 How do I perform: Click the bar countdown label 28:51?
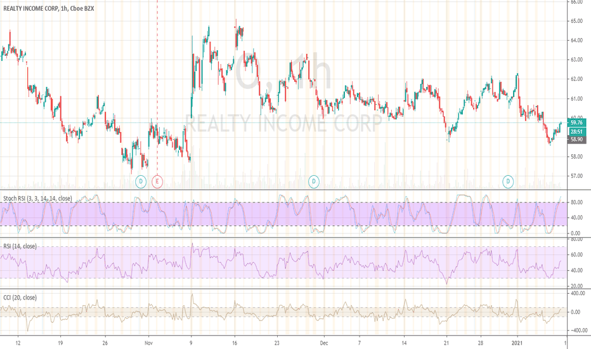click(576, 132)
